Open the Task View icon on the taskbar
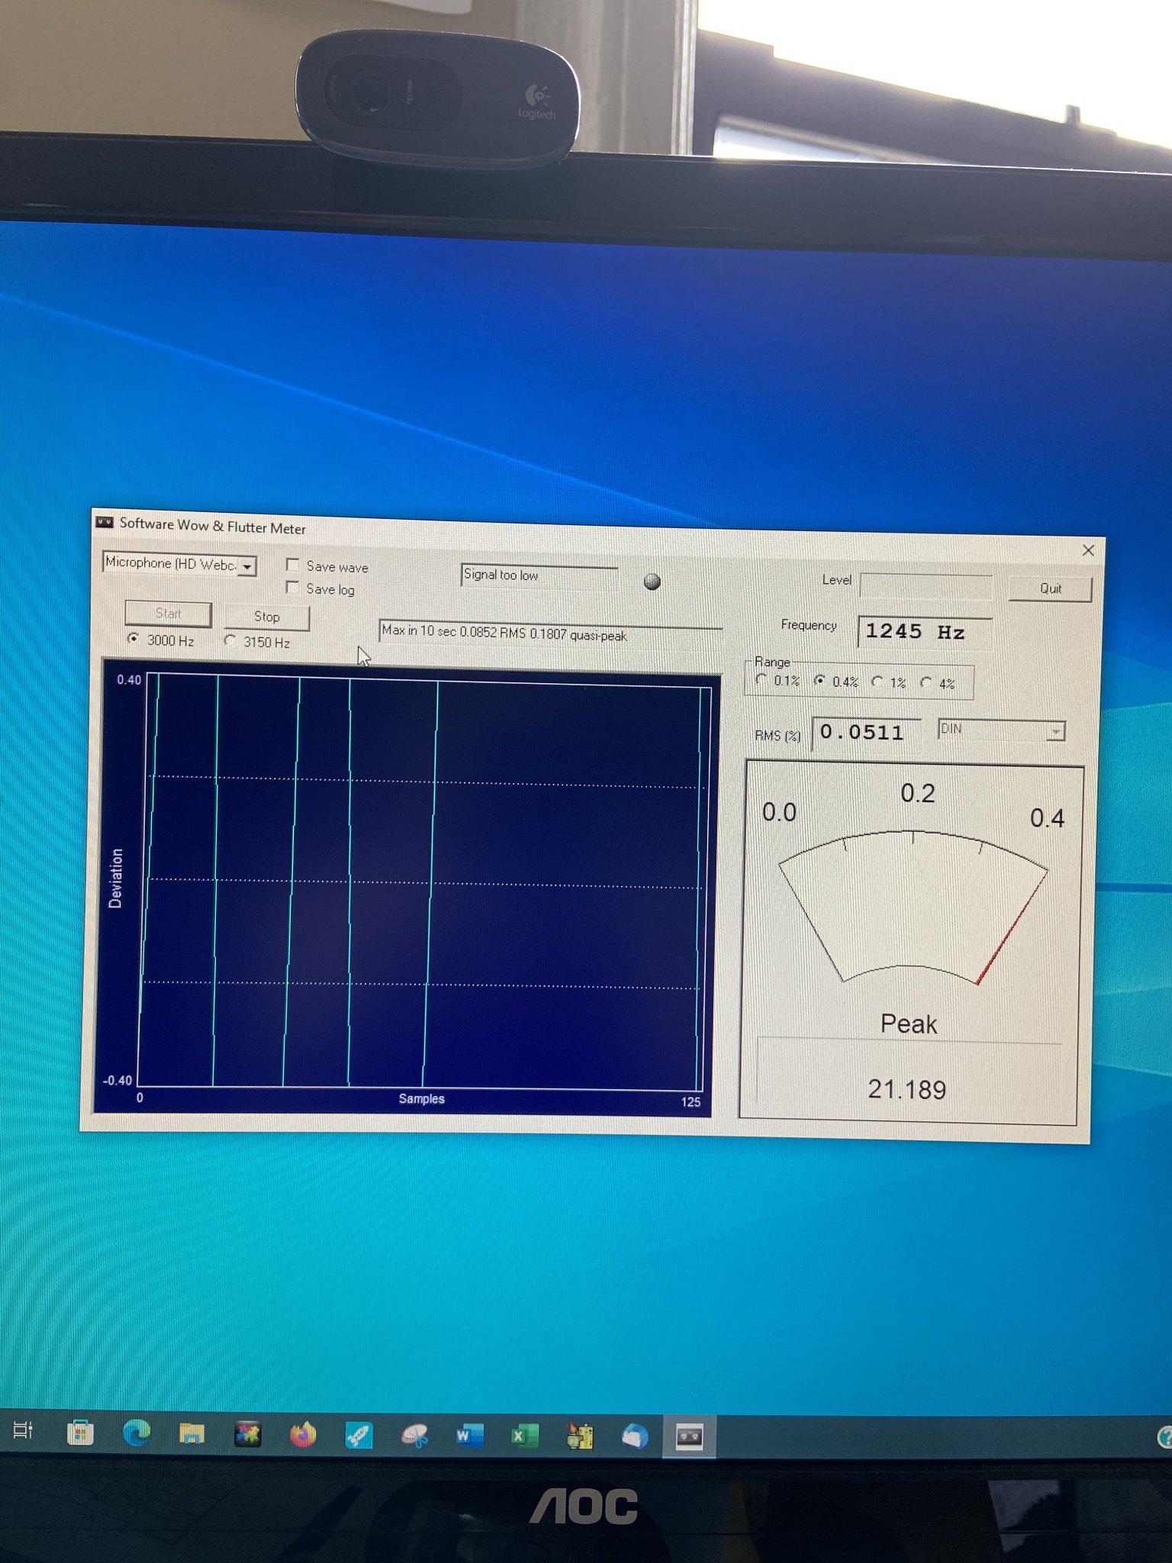Image resolution: width=1172 pixels, height=1563 pixels. pos(23,1429)
